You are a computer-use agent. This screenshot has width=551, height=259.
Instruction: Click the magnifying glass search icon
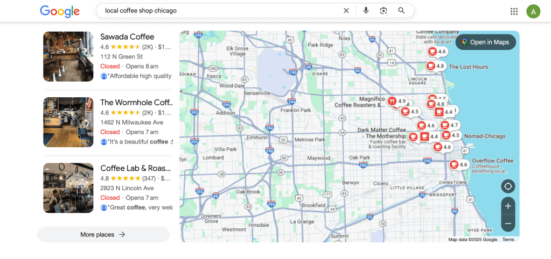[x=401, y=11]
